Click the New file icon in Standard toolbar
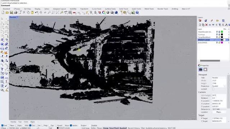230x129 pixels. tap(3, 13)
